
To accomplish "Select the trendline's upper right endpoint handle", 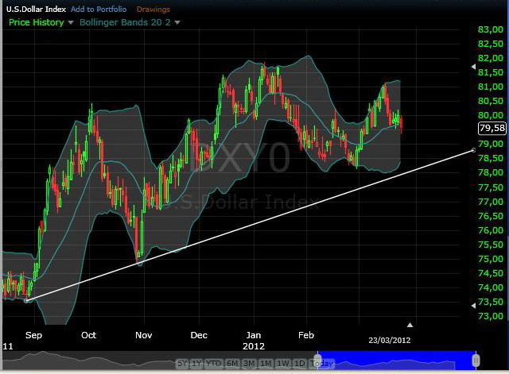I will [x=473, y=150].
